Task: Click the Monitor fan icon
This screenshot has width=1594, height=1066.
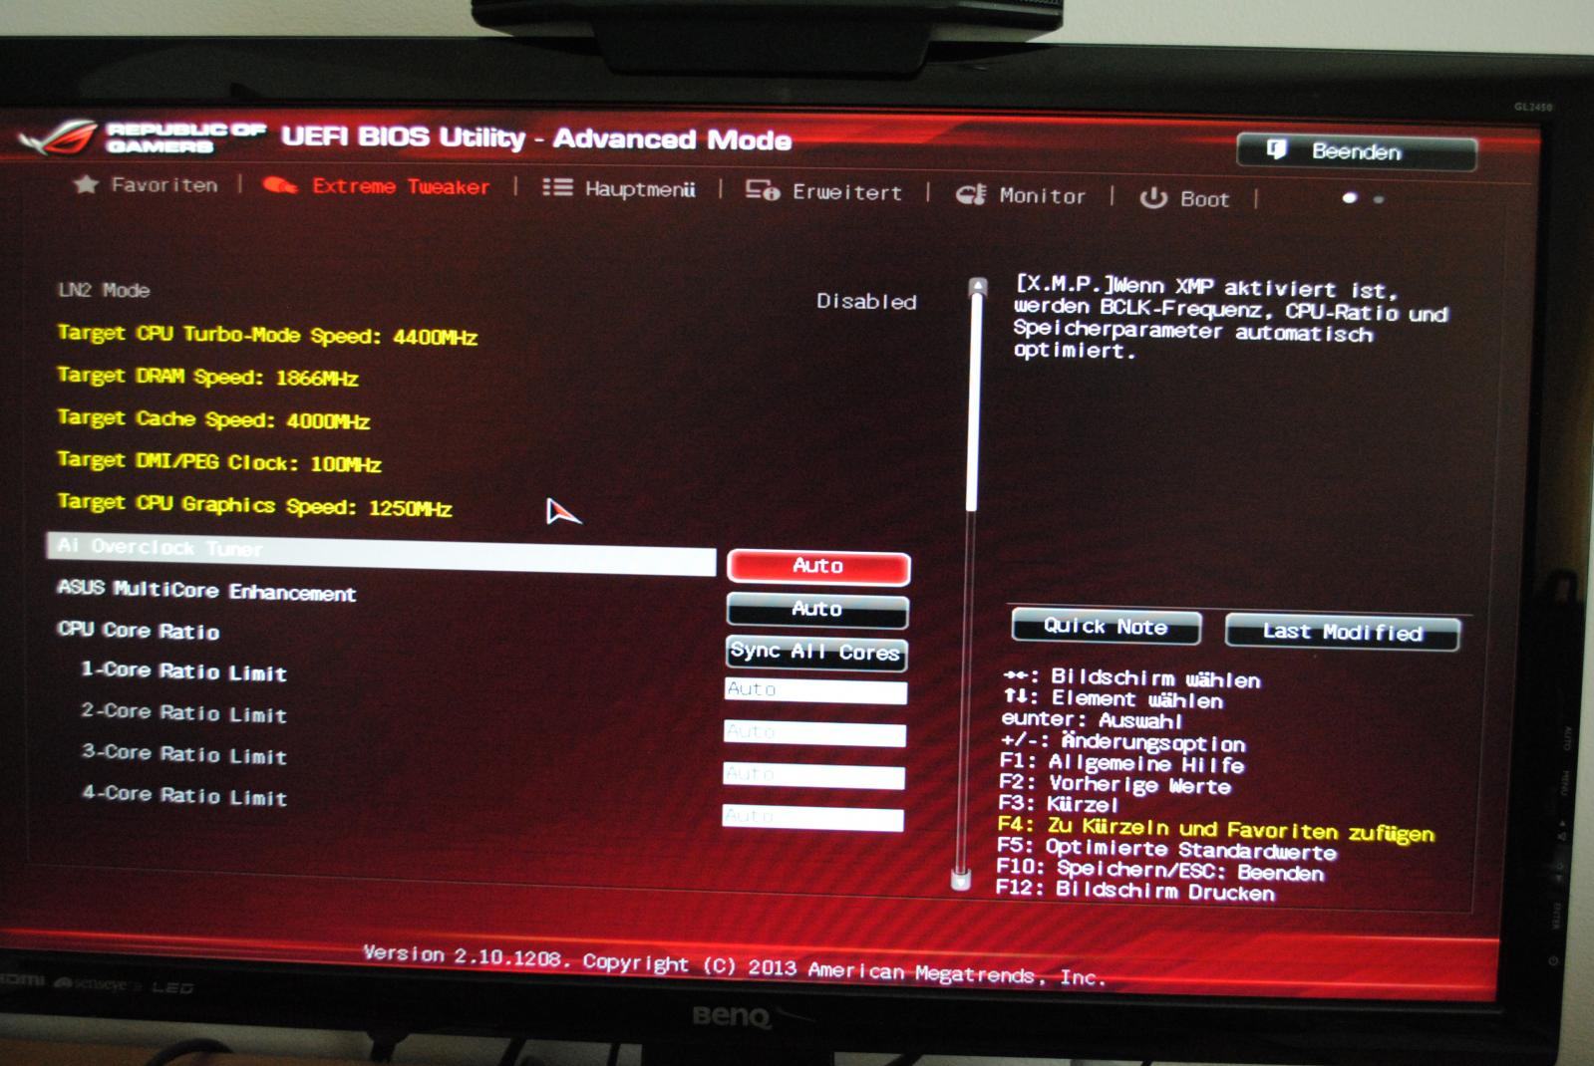Action: pyautogui.click(x=971, y=194)
